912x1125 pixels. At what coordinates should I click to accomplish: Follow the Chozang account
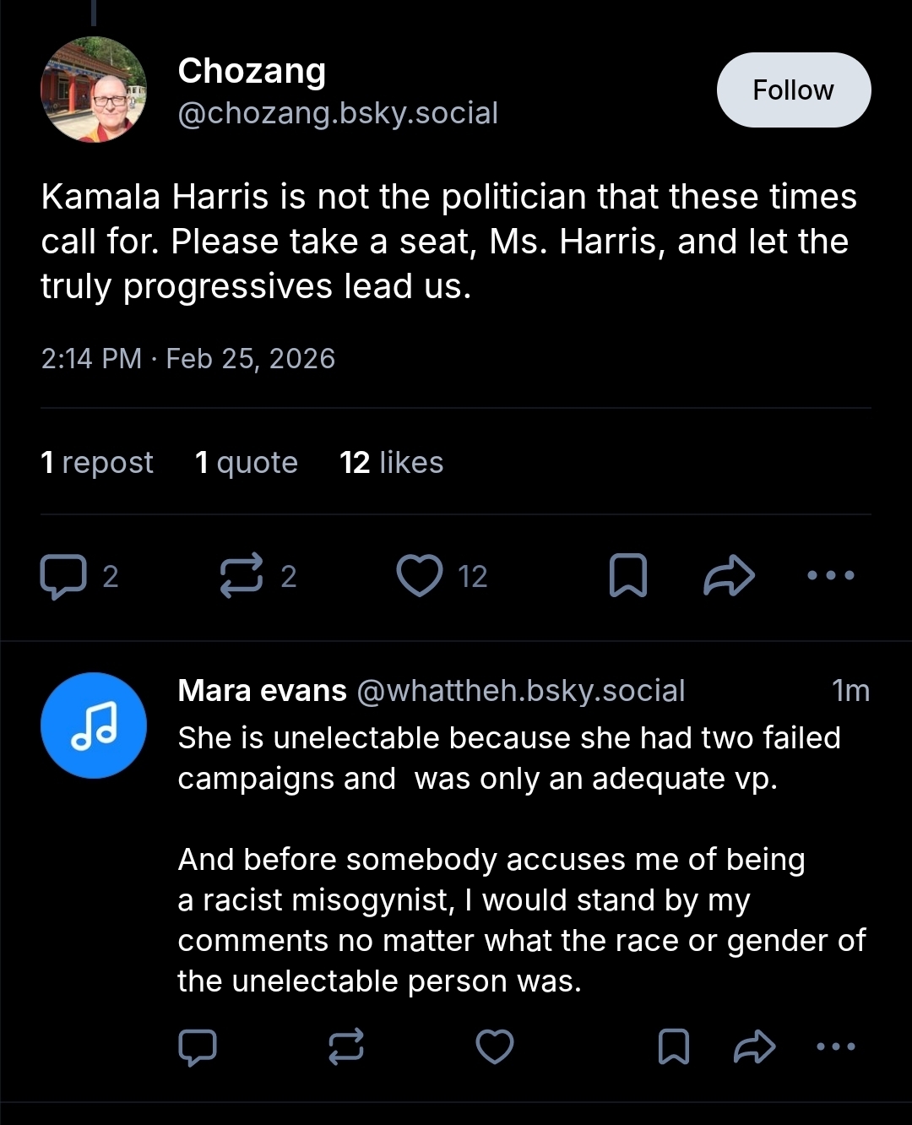pos(793,90)
